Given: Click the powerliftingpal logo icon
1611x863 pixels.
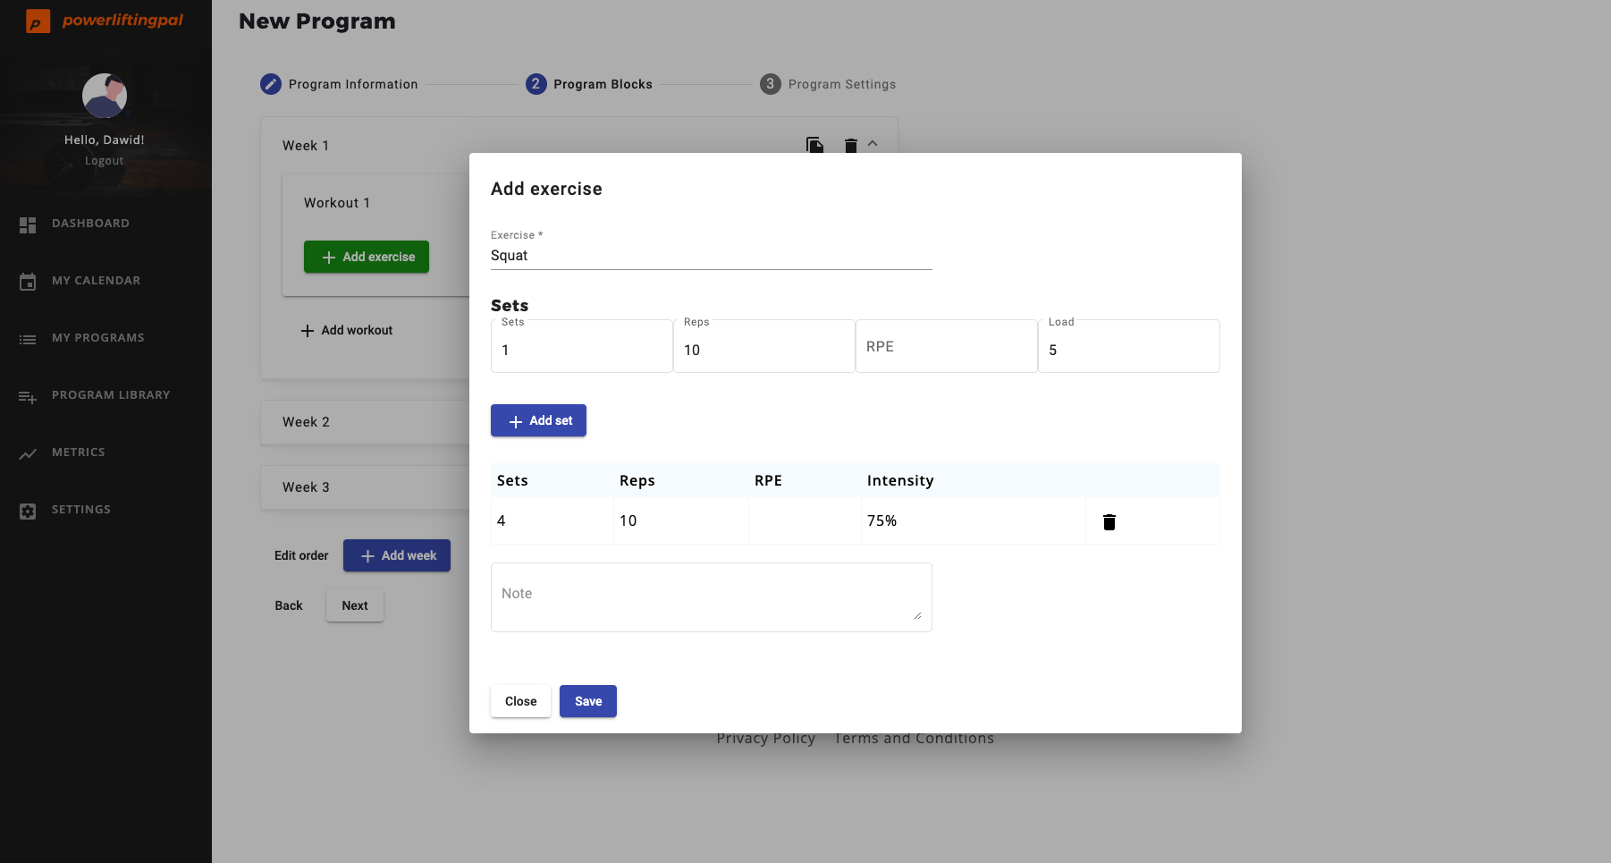Looking at the screenshot, I should pyautogui.click(x=38, y=21).
